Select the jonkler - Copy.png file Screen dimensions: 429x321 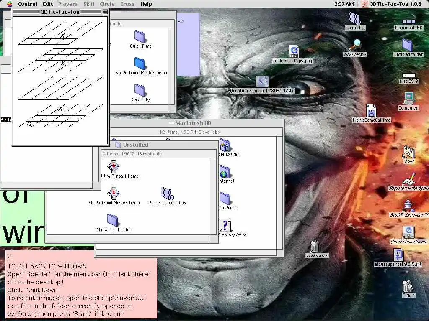(293, 54)
